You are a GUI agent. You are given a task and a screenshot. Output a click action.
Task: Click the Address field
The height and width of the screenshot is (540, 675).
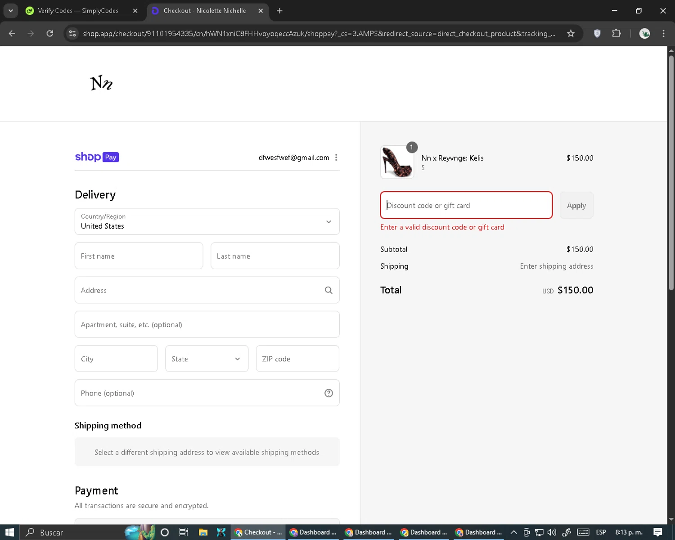coord(207,290)
